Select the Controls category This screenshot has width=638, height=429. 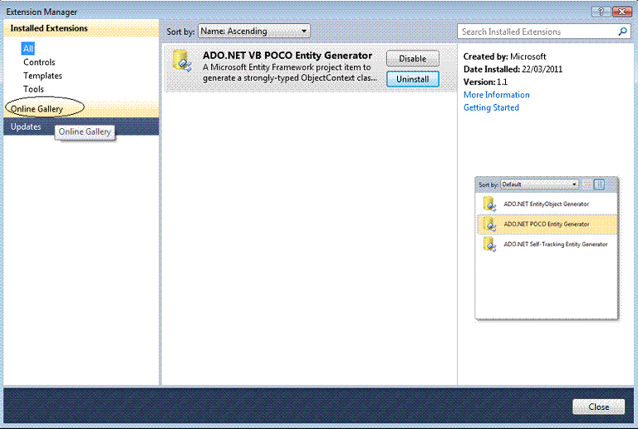[x=39, y=62]
